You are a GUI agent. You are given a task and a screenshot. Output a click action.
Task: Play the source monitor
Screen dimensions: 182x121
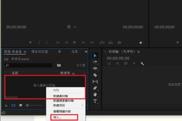point(75,42)
